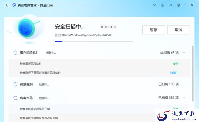Click the 已扫描 382 项 count

tap(168, 98)
